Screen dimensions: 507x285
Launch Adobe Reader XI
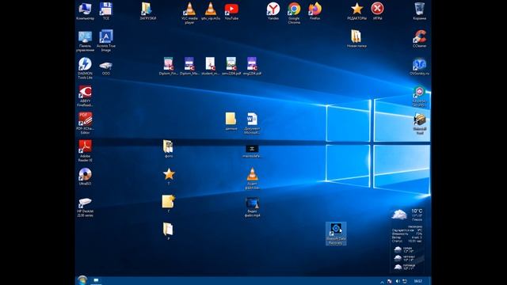85,151
